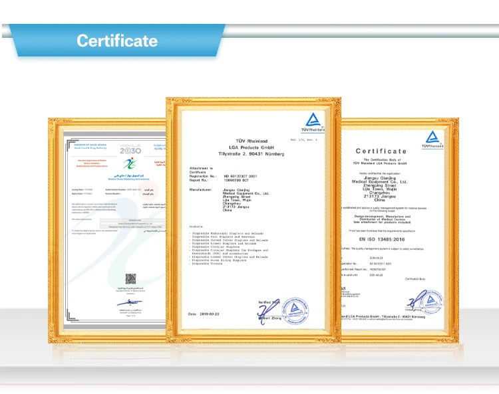Click the blue Certificate banner heading

click(x=117, y=41)
